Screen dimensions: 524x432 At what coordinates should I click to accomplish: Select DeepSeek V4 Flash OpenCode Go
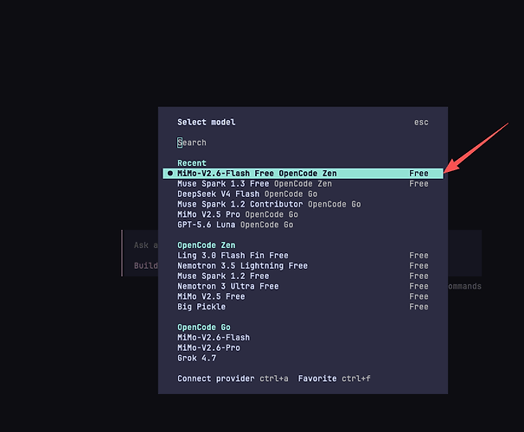coord(303,194)
